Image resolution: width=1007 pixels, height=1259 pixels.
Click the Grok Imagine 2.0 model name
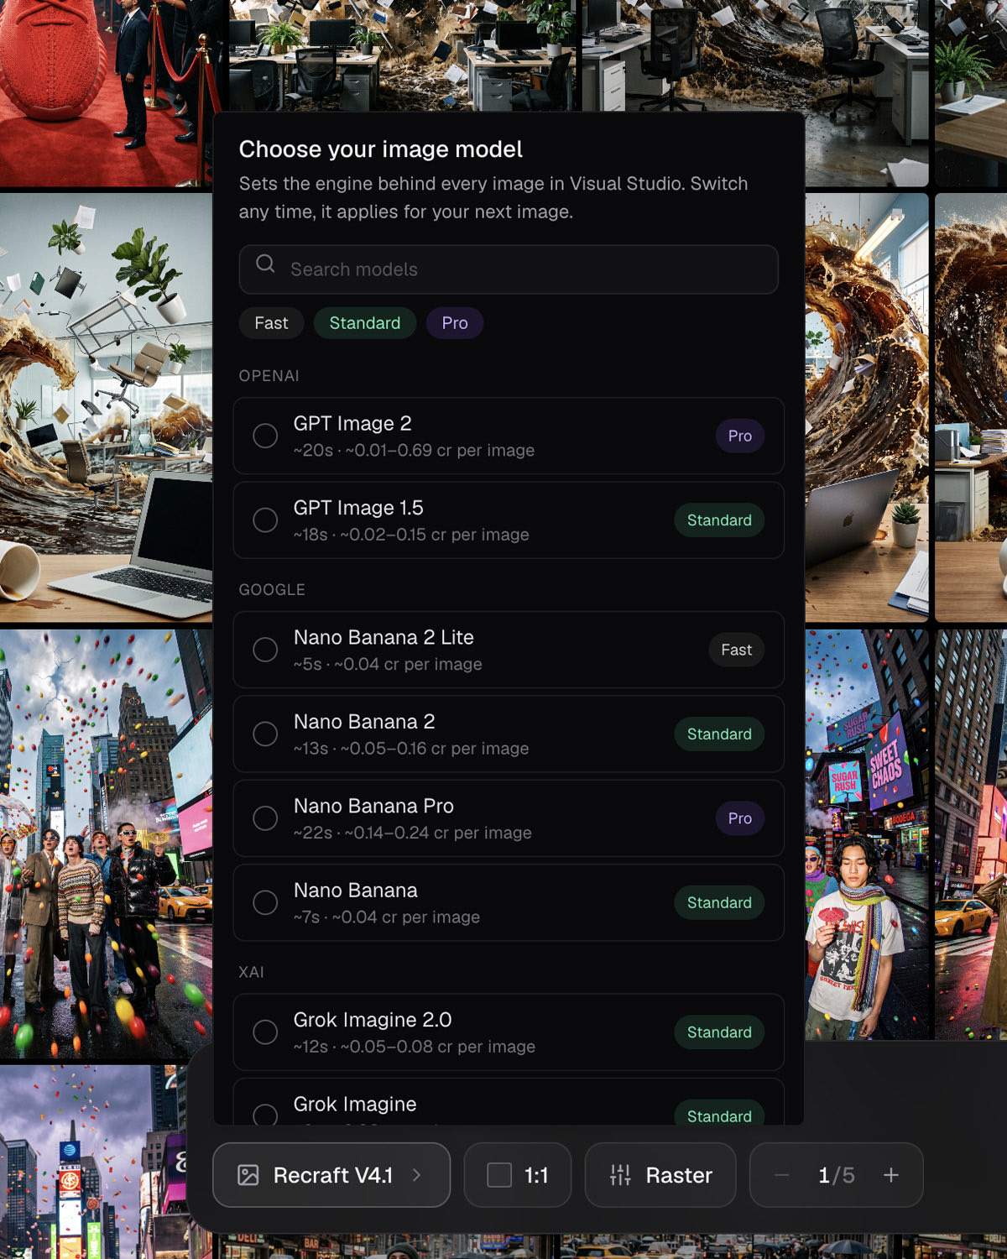tap(373, 1020)
